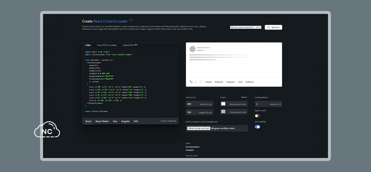Open the Background color swatch
The width and height of the screenshot is (371, 172).
pos(223,104)
